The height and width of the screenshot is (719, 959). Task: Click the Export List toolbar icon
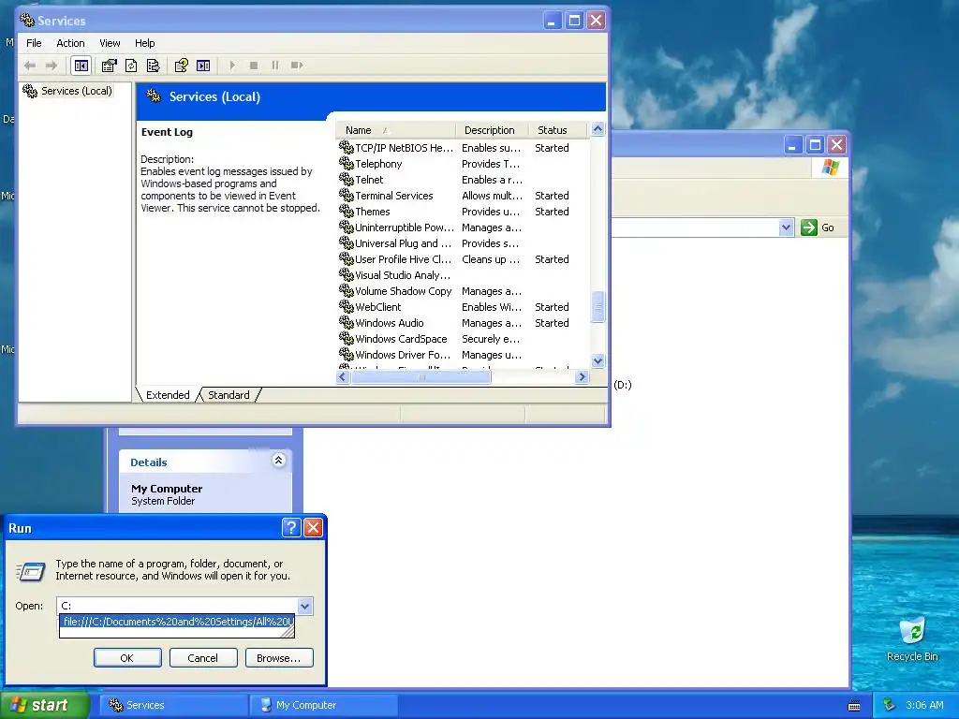(x=153, y=66)
